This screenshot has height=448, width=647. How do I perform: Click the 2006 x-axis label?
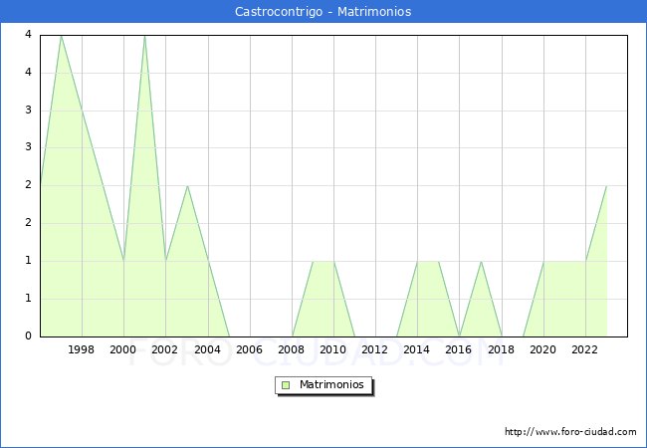[249, 349]
